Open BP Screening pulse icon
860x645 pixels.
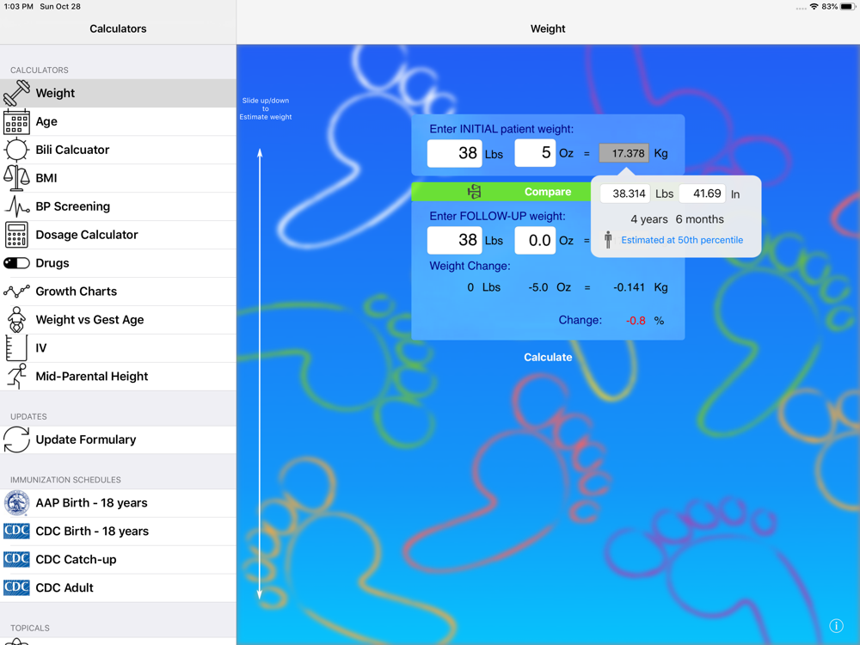[x=16, y=206]
